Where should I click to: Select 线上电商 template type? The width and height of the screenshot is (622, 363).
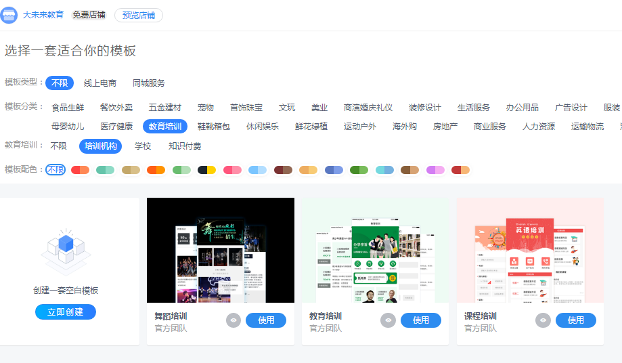[x=100, y=83]
